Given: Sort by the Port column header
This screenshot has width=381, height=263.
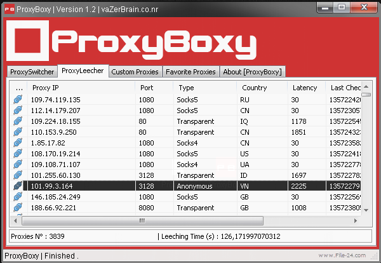Looking at the screenshot, I should pyautogui.click(x=154, y=88).
